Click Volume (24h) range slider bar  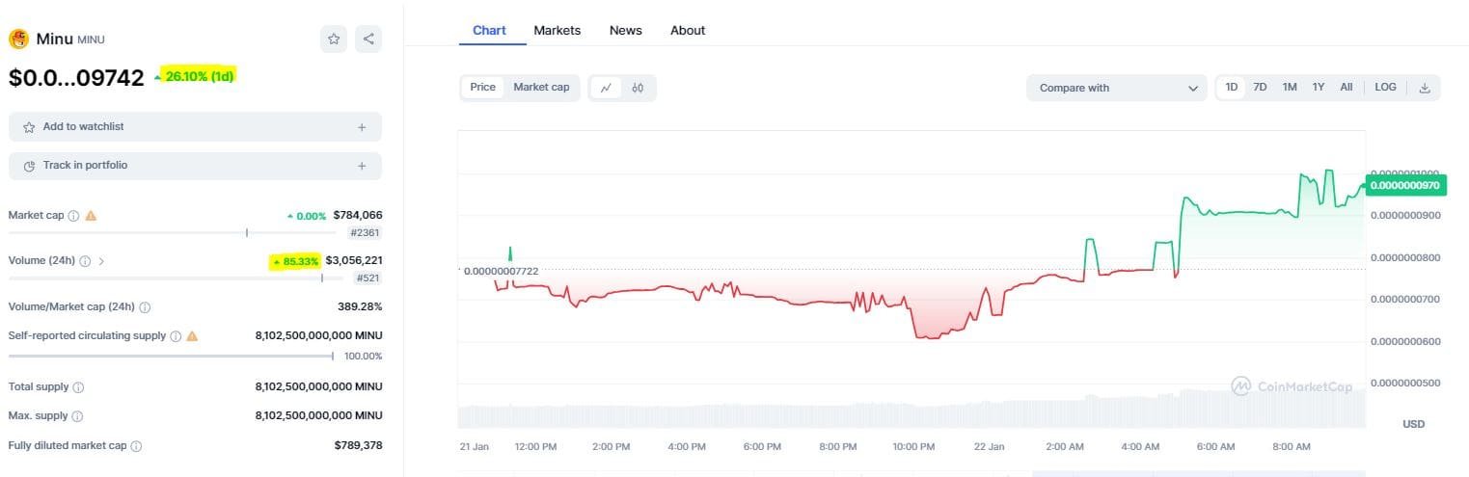176,278
